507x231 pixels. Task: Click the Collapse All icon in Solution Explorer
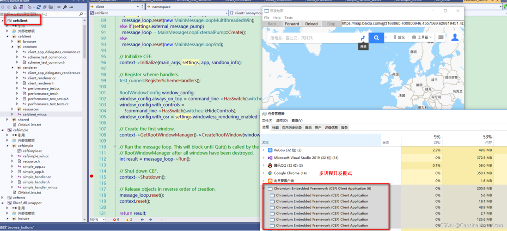tap(45, 7)
